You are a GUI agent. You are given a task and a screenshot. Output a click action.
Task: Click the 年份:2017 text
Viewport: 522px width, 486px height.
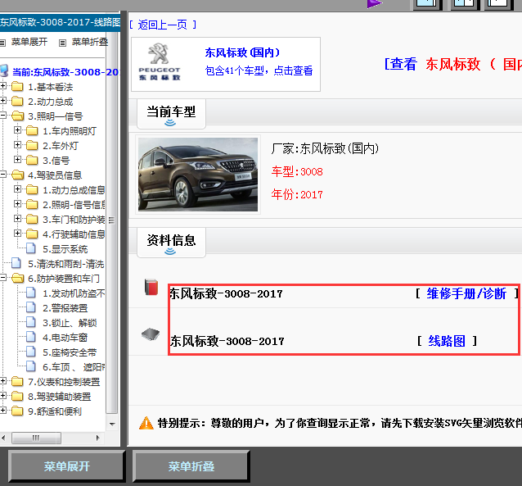pos(297,194)
